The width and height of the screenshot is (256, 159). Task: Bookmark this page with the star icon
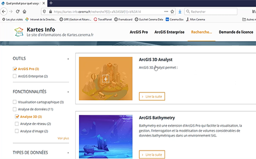[172, 12]
